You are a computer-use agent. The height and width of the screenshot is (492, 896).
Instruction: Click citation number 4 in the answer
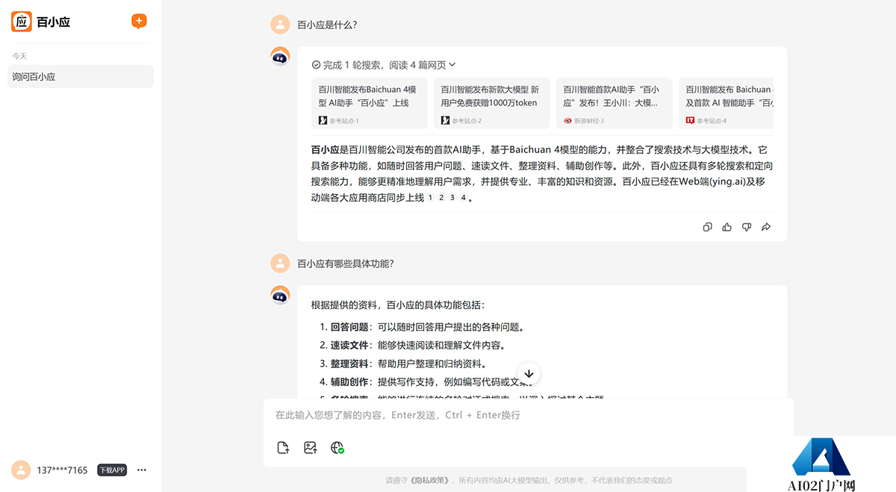pos(463,198)
